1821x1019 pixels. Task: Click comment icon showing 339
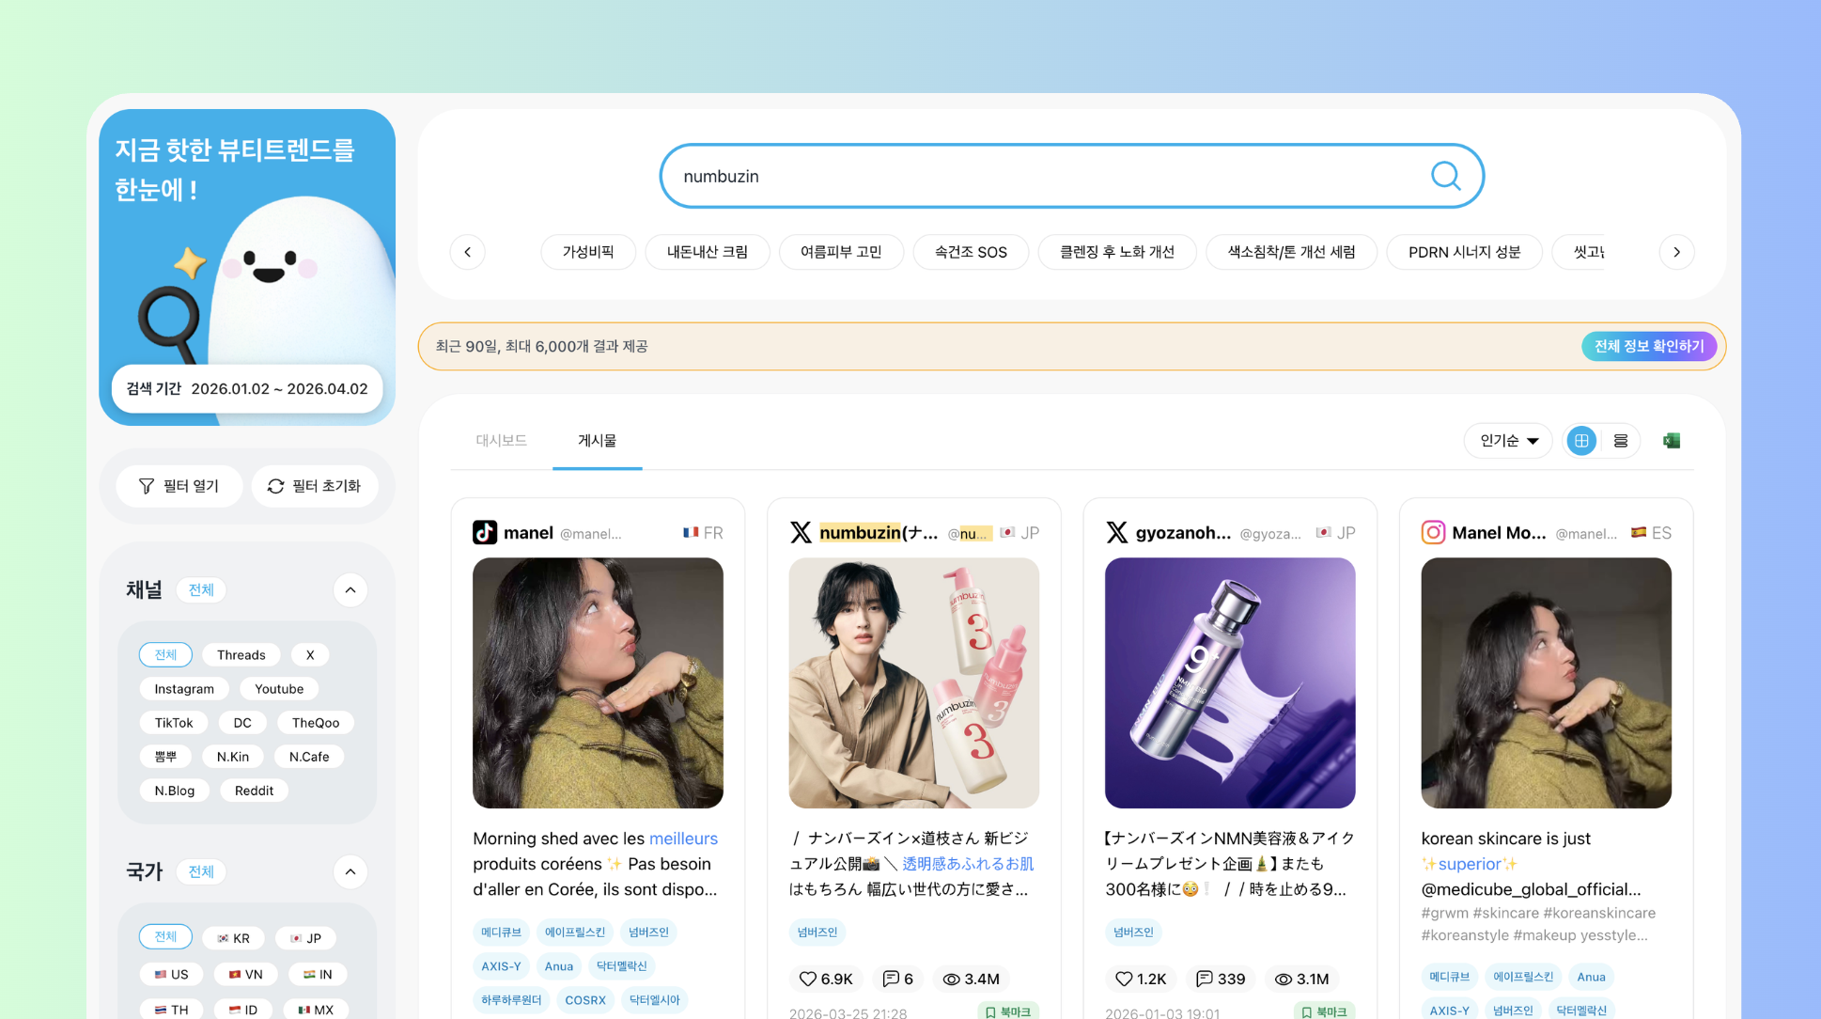[1204, 979]
